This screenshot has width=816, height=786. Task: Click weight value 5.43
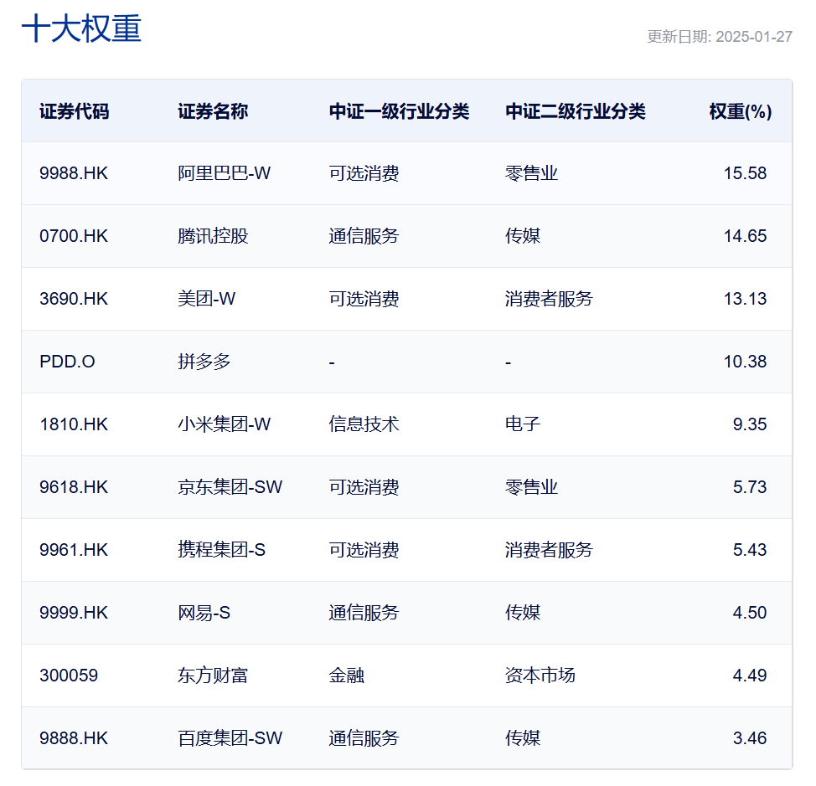[x=750, y=550]
